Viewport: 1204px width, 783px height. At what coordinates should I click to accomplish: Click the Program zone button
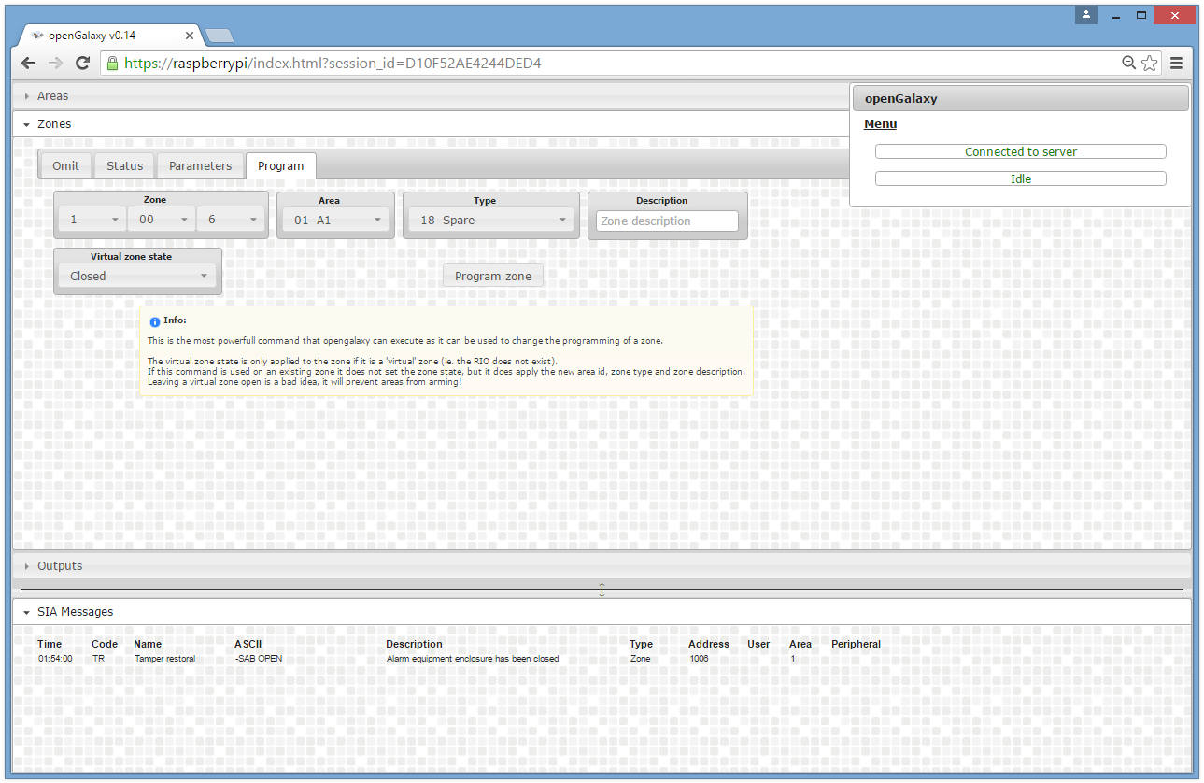coord(492,276)
